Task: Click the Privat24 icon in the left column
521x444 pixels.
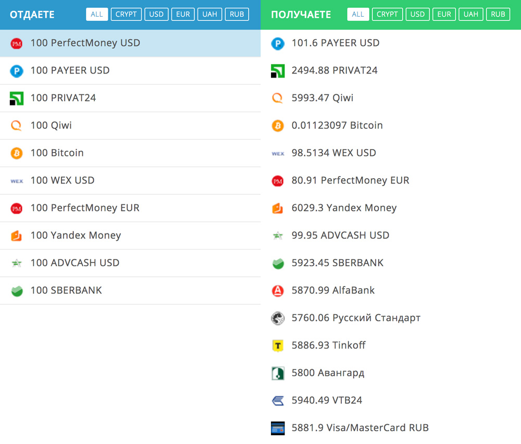Action: click(17, 98)
